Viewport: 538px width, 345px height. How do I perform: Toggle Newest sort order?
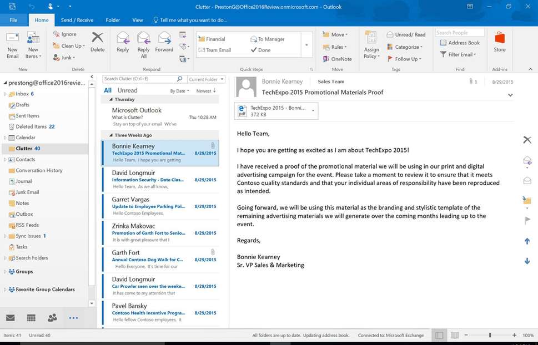pos(206,91)
